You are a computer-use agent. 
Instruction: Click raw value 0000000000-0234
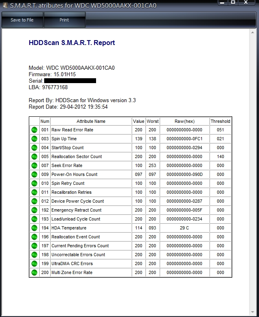point(184,219)
